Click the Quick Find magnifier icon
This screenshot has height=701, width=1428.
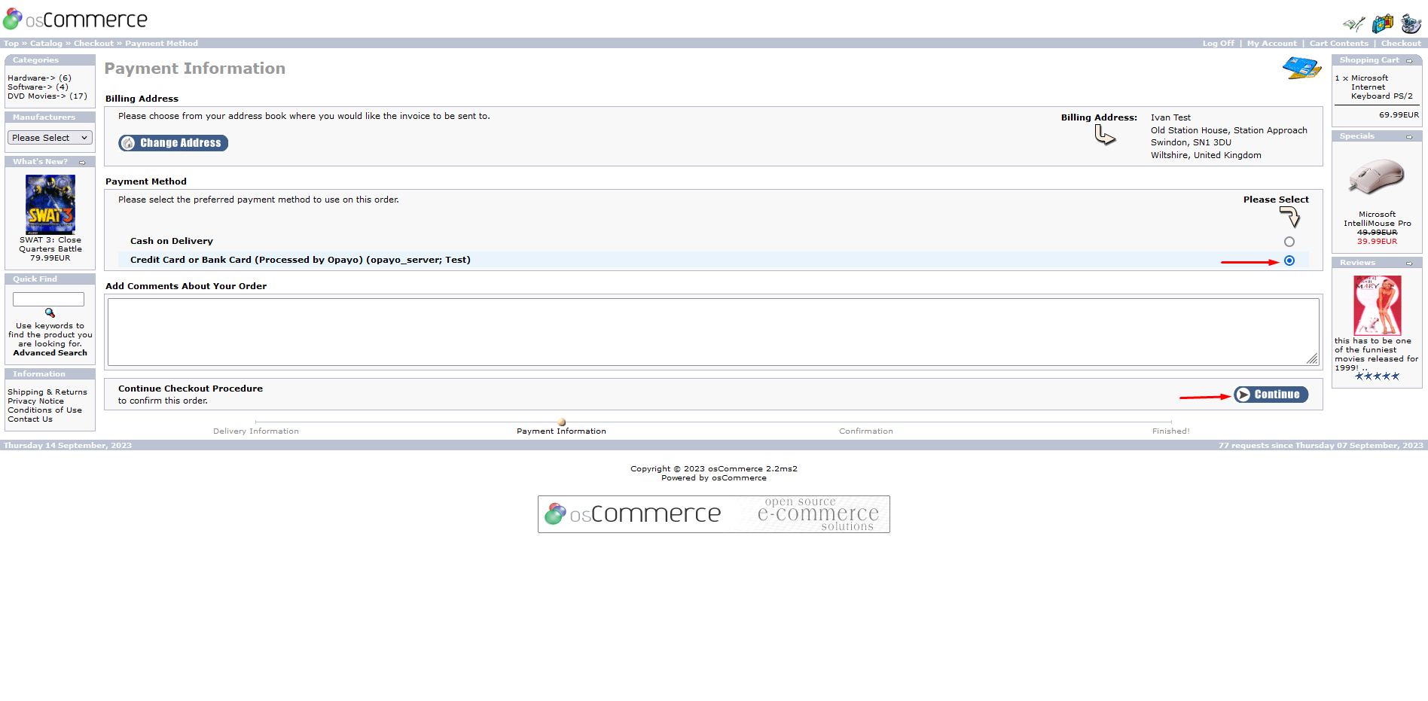(50, 313)
